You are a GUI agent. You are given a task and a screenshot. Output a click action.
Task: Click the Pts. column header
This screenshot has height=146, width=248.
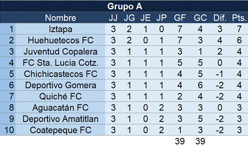(x=239, y=18)
